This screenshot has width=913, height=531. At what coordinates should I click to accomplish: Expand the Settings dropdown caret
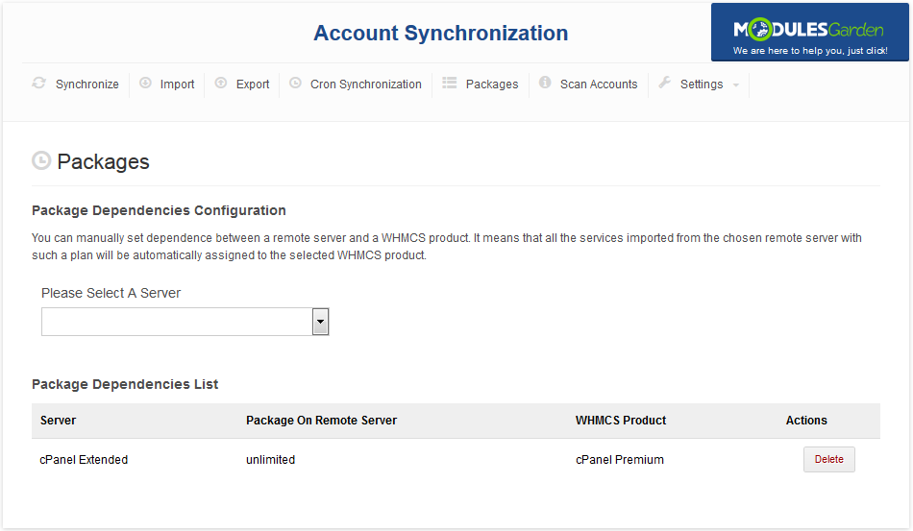coord(736,85)
